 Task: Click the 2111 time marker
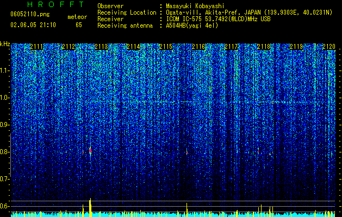[36, 47]
